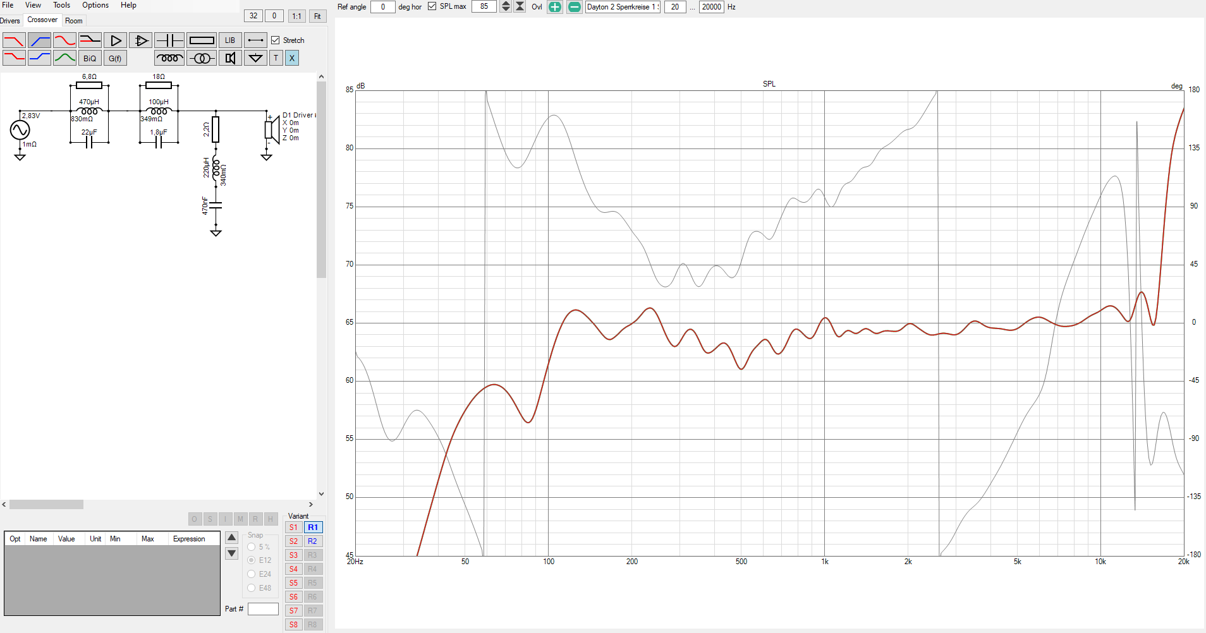Viewport: 1206px width, 633px height.
Task: Click the green minus overlay button
Action: point(574,7)
